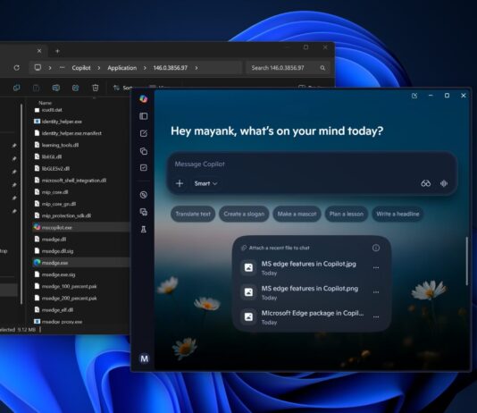The width and height of the screenshot is (477, 413).
Task: Refresh the File Explorer folder
Action: pyautogui.click(x=17, y=68)
